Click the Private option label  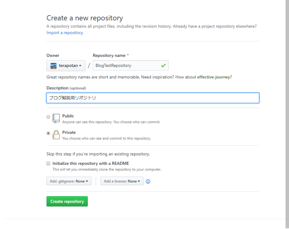69,132
